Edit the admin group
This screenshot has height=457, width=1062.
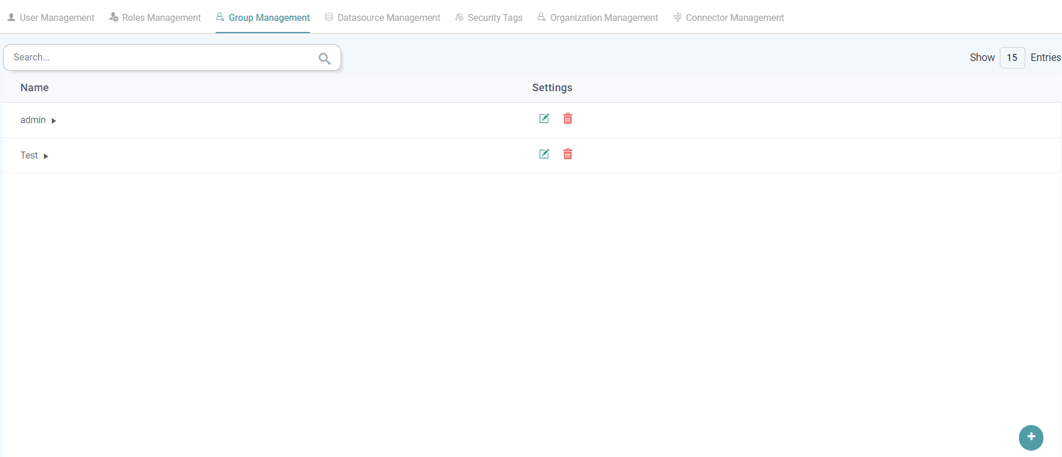pos(544,118)
